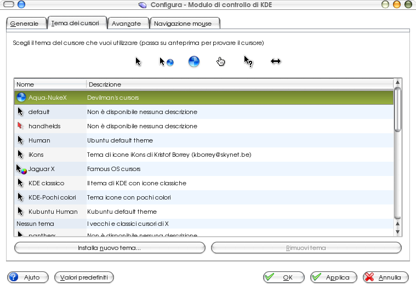Click 'Il tema di KDE con icone classiche'
The height and width of the screenshot is (290, 416).
coord(136,183)
